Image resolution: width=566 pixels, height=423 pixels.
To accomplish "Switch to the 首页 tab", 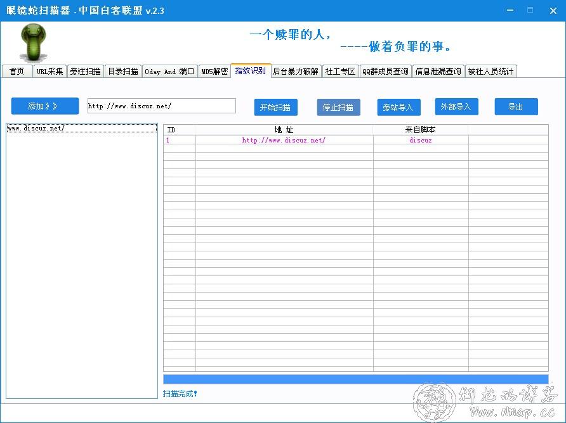I will pos(17,72).
